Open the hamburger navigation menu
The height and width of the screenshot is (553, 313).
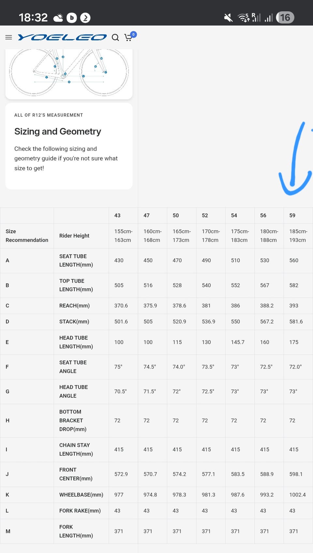(9, 38)
